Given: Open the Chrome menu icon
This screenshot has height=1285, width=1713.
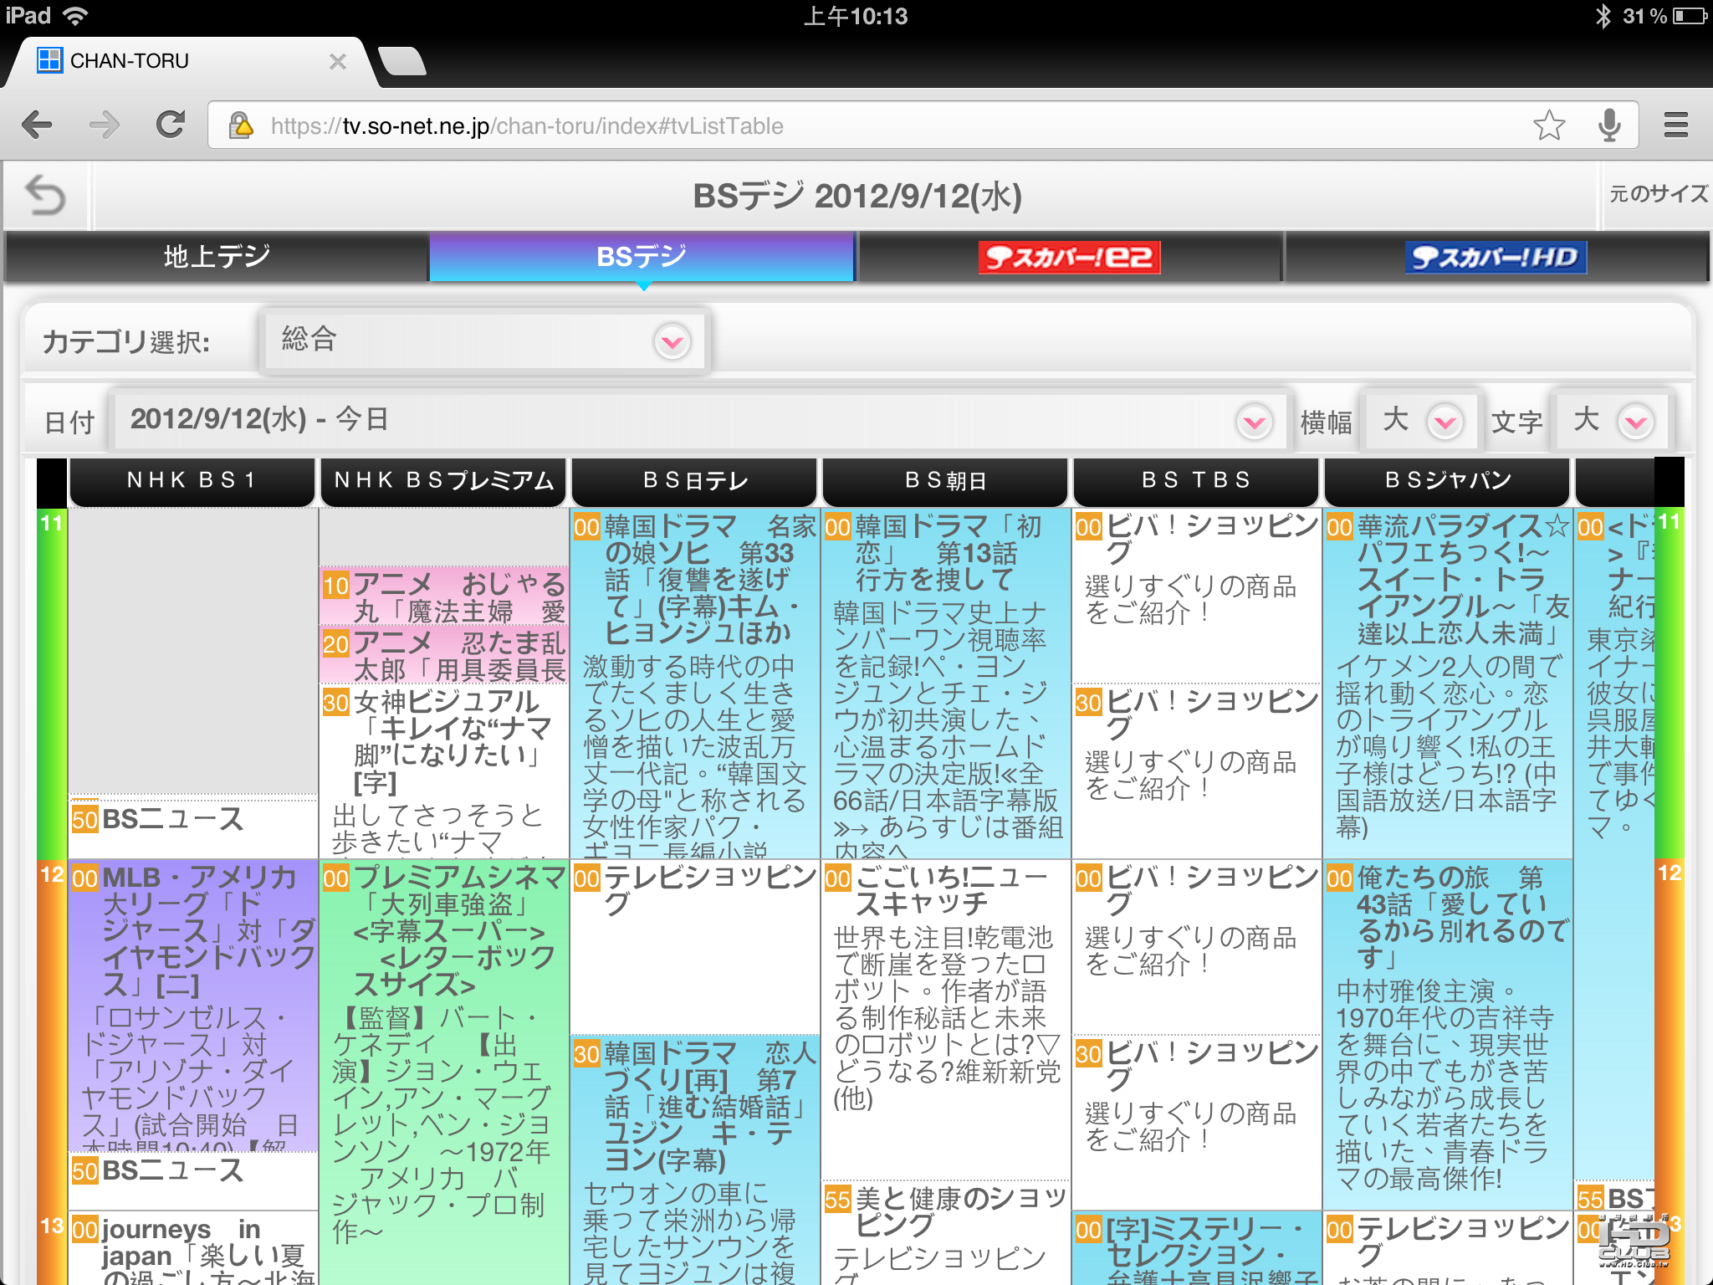Looking at the screenshot, I should [1675, 125].
